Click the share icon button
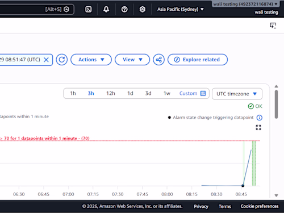The height and width of the screenshot is (213, 284). tap(158, 60)
